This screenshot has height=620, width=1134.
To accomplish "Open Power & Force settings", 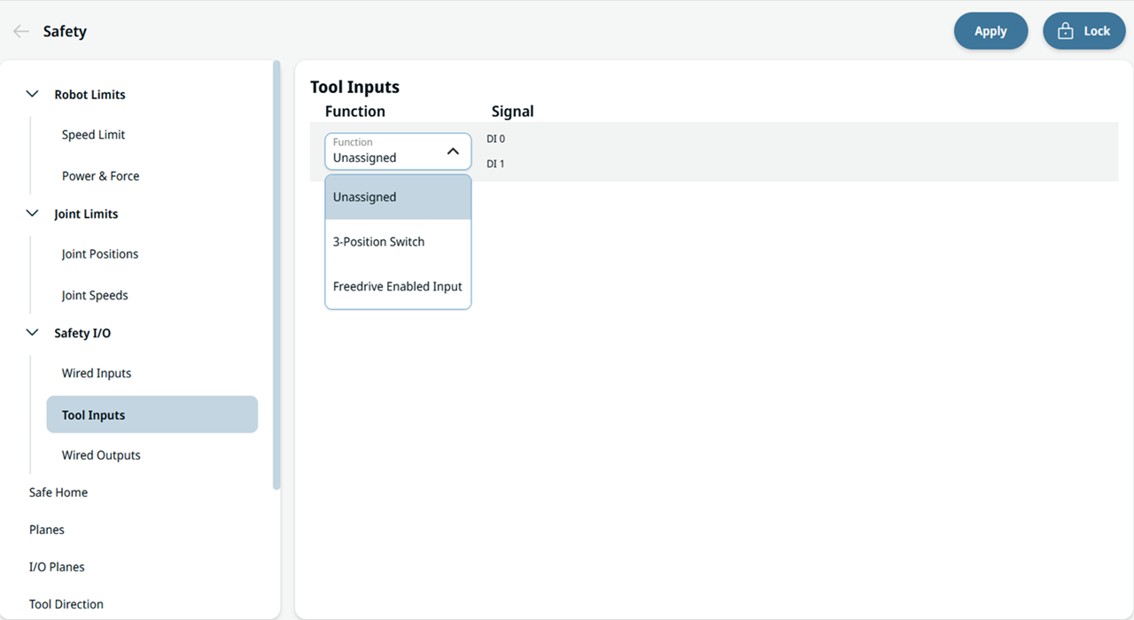I will [x=100, y=175].
